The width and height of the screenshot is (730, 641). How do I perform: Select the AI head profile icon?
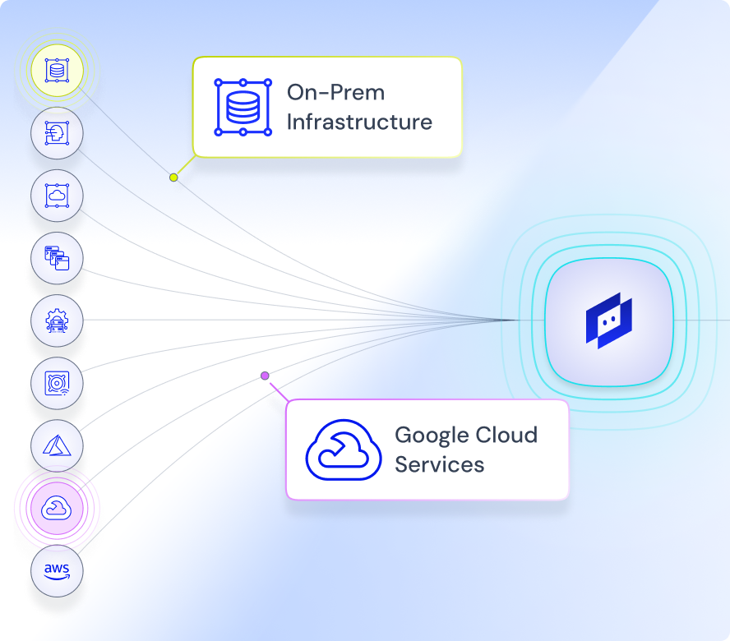click(x=57, y=133)
